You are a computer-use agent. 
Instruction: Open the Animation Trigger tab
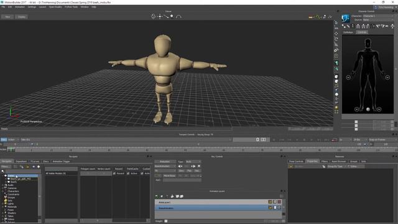pyautogui.click(x=61, y=161)
